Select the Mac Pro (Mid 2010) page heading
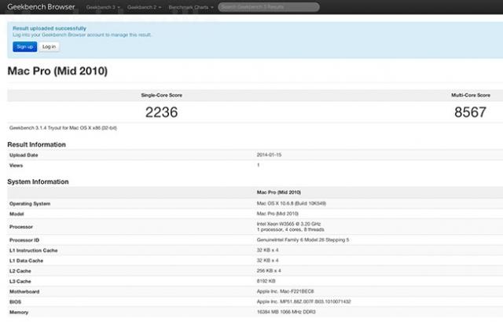 (x=57, y=71)
